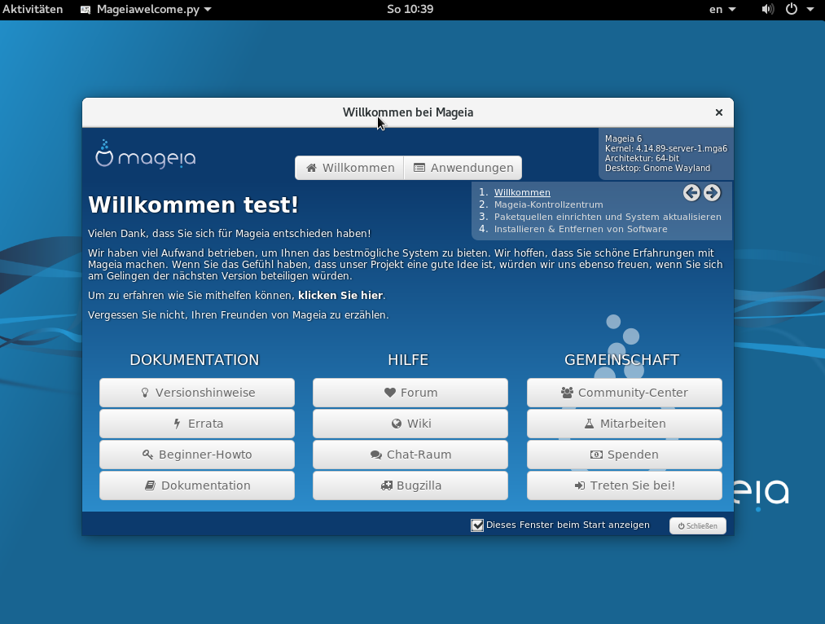The height and width of the screenshot is (624, 825).
Task: Select the Willkommen tab
Action: 349,168
